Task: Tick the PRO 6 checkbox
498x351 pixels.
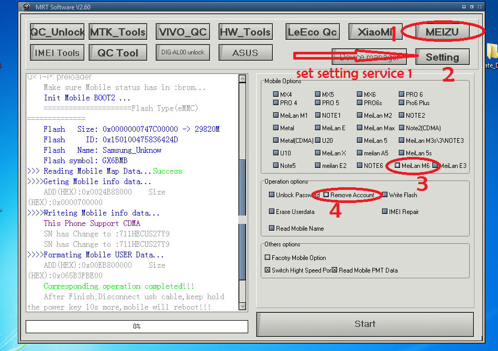Action: [x=402, y=94]
